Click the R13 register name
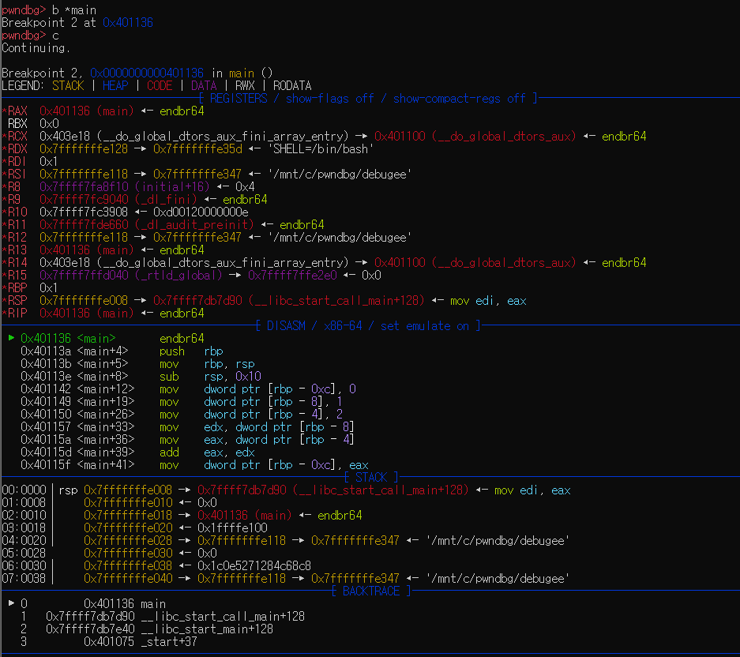740x657 pixels. click(x=17, y=250)
